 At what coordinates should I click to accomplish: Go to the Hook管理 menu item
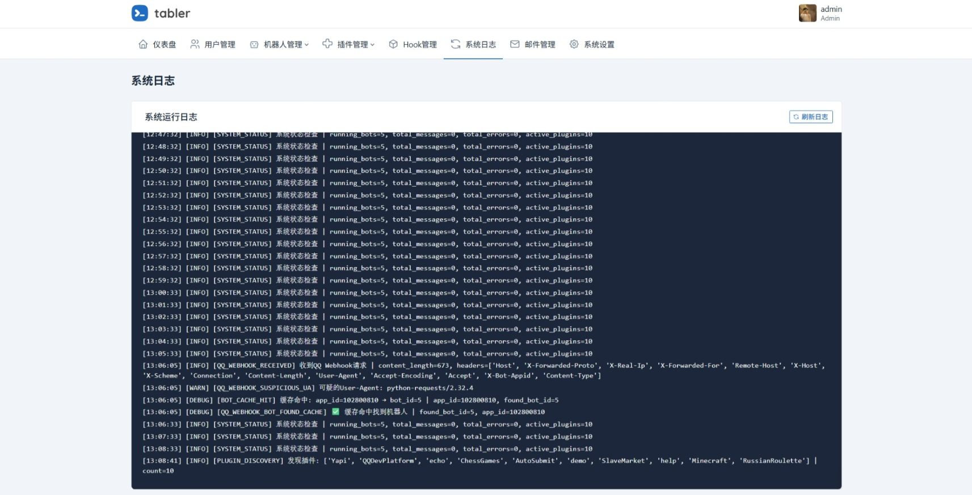coord(419,45)
